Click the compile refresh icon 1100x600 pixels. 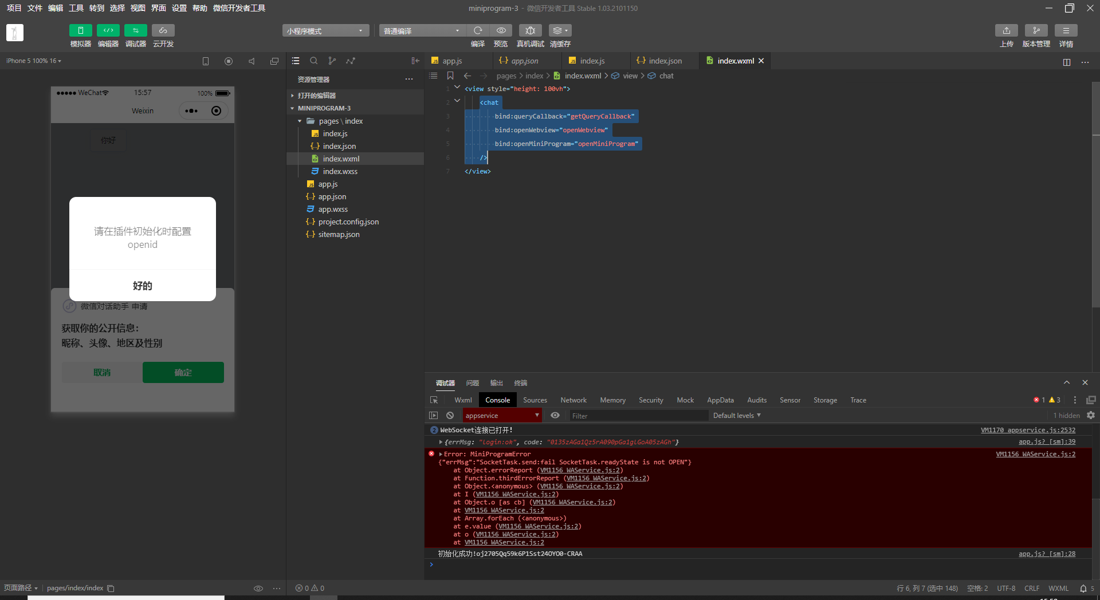478,30
